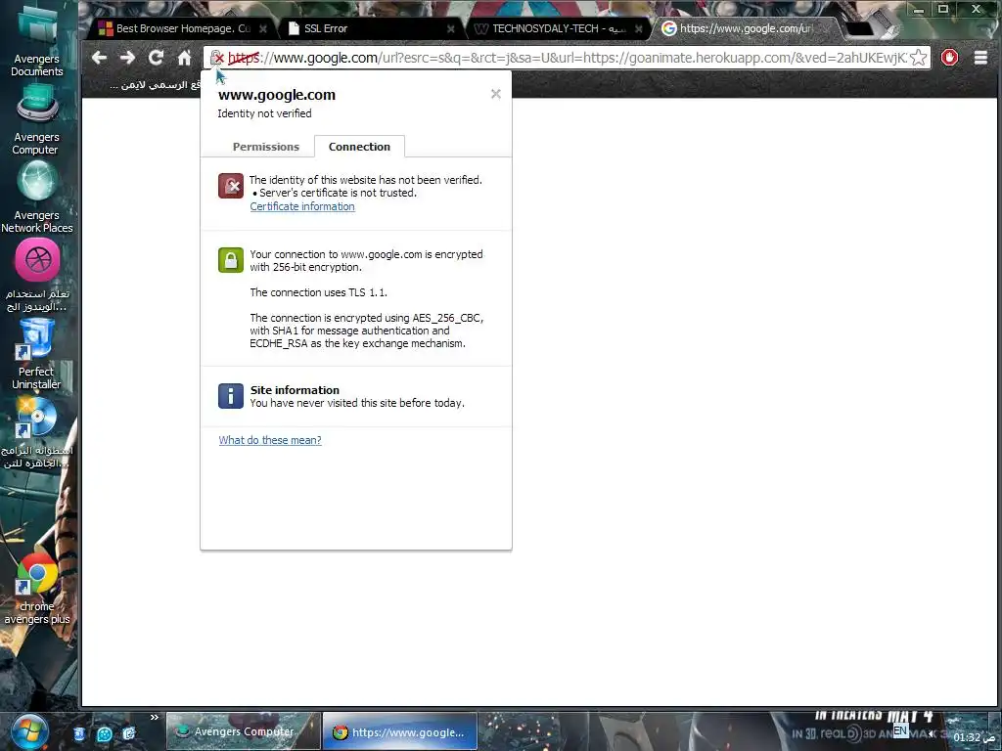
Task: Bookmark this page with the star icon
Action: tap(918, 58)
